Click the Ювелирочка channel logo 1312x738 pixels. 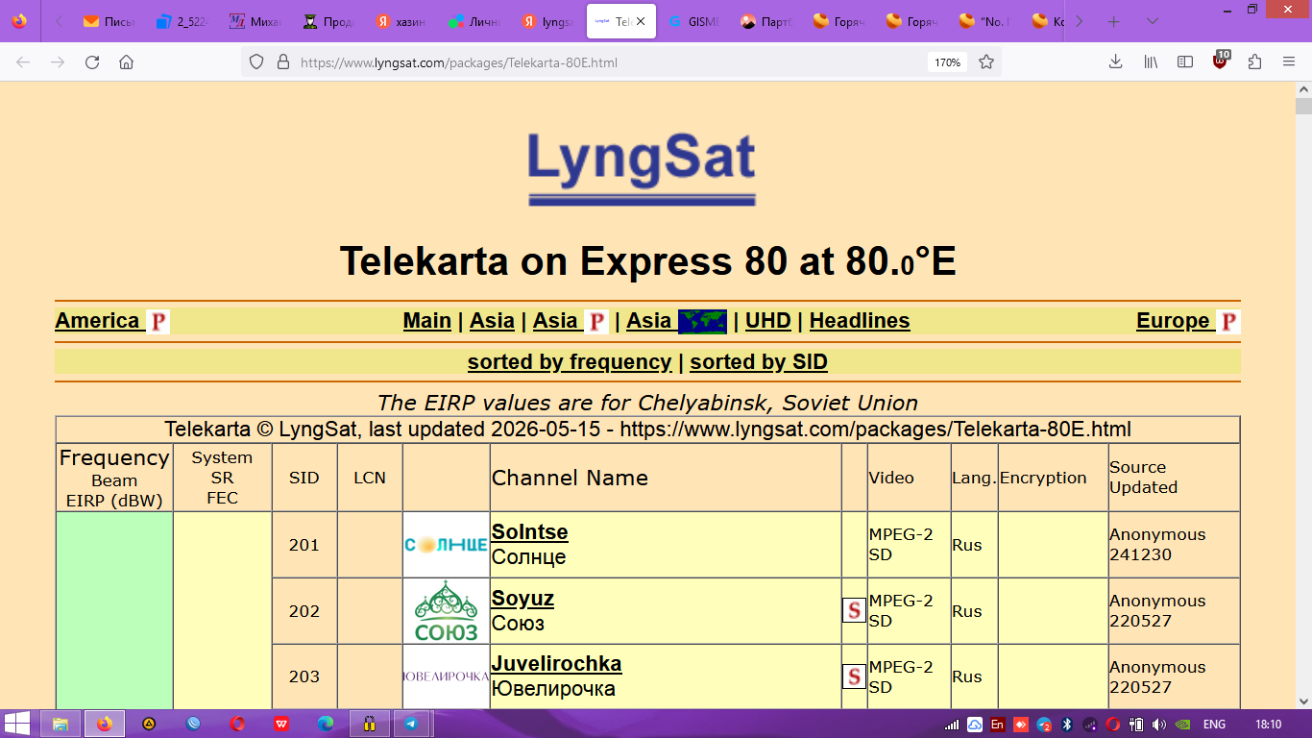pos(446,676)
